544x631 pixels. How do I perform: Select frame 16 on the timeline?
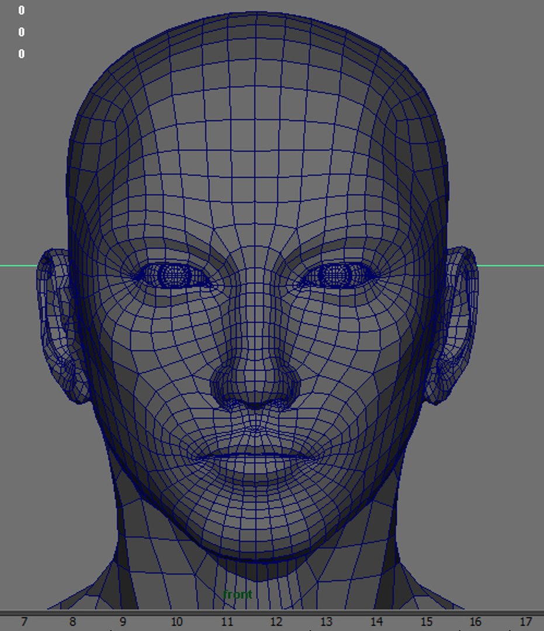coord(475,622)
